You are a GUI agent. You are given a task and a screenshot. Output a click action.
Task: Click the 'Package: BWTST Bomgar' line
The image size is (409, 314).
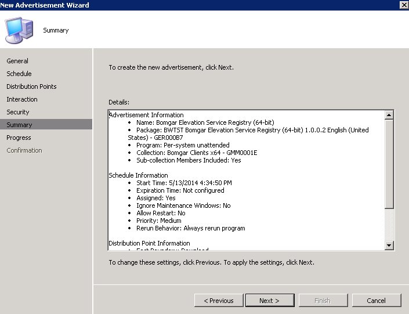coord(248,133)
